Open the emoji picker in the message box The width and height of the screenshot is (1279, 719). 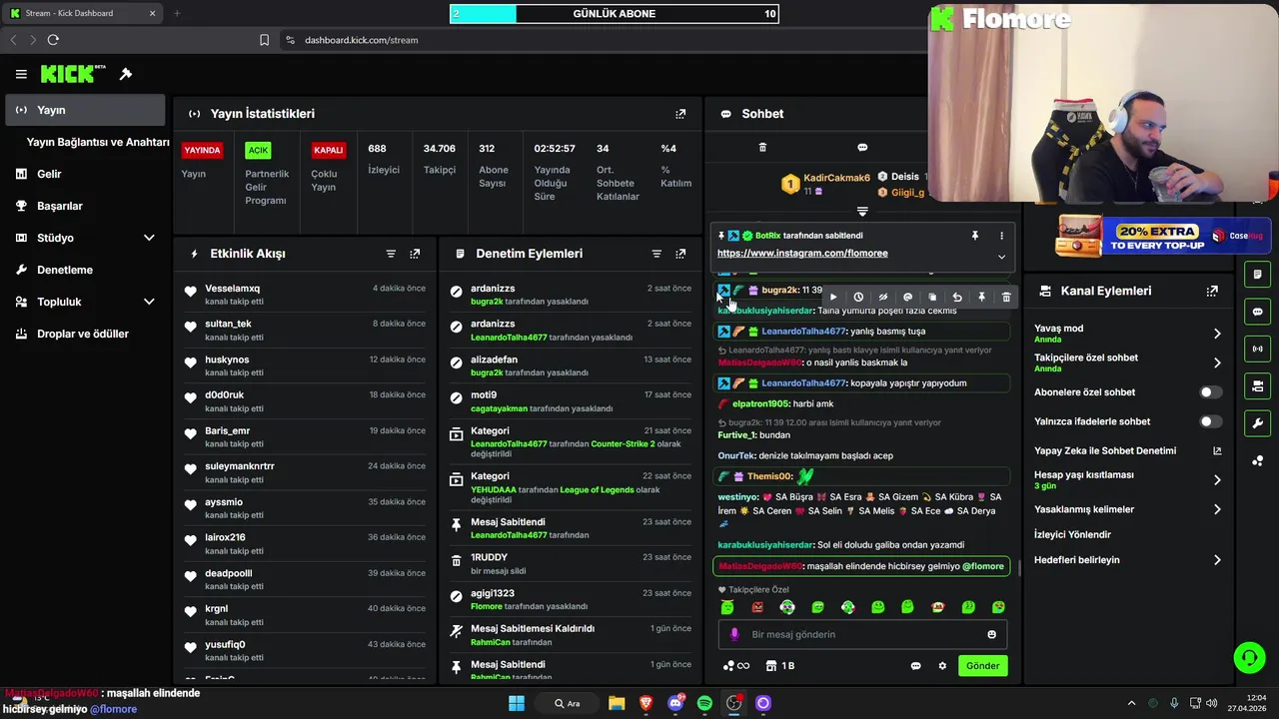(991, 634)
